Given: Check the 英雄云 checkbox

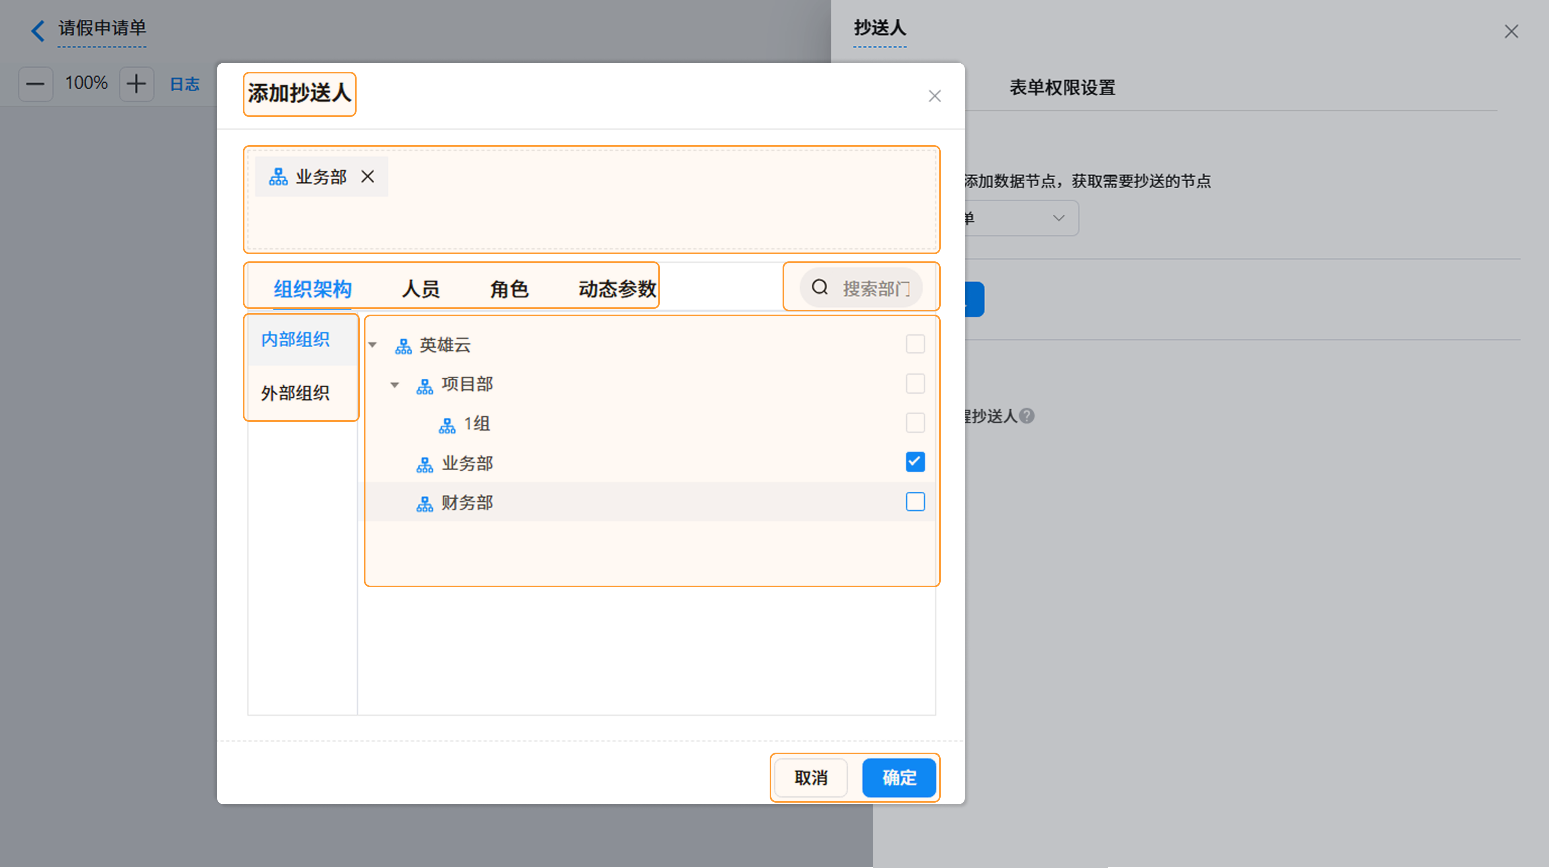Looking at the screenshot, I should (914, 344).
